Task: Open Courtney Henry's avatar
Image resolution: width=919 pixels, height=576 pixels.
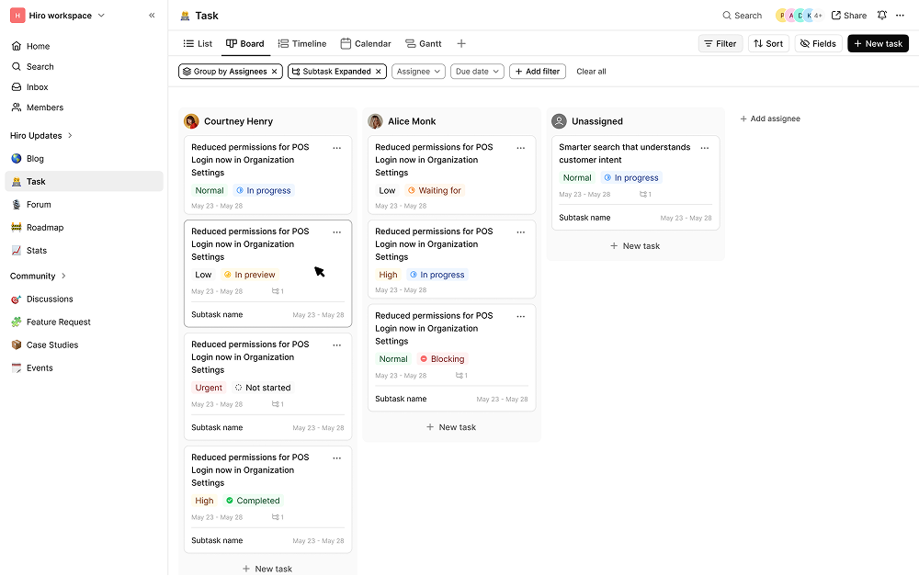Action: coord(191,121)
